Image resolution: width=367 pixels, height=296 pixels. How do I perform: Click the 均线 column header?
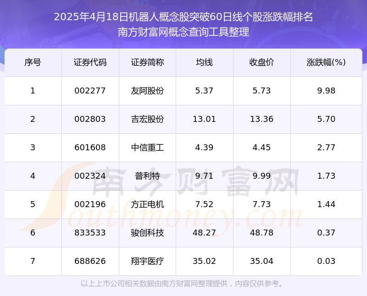pos(204,62)
